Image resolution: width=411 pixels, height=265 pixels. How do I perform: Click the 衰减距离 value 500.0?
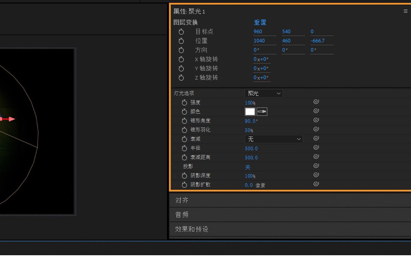point(251,157)
